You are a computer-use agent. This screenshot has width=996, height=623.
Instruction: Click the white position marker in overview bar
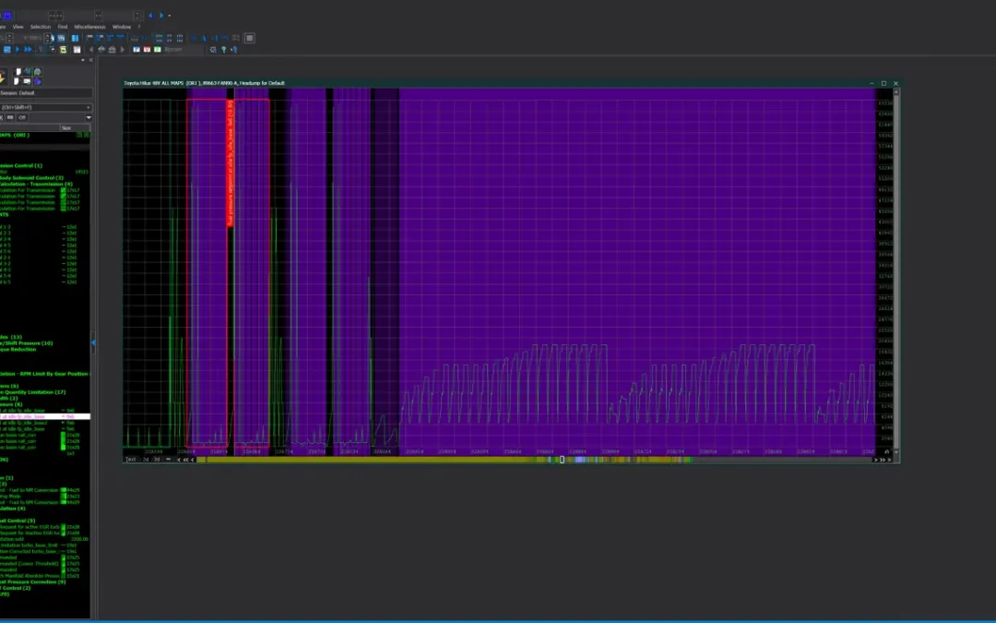coord(562,460)
